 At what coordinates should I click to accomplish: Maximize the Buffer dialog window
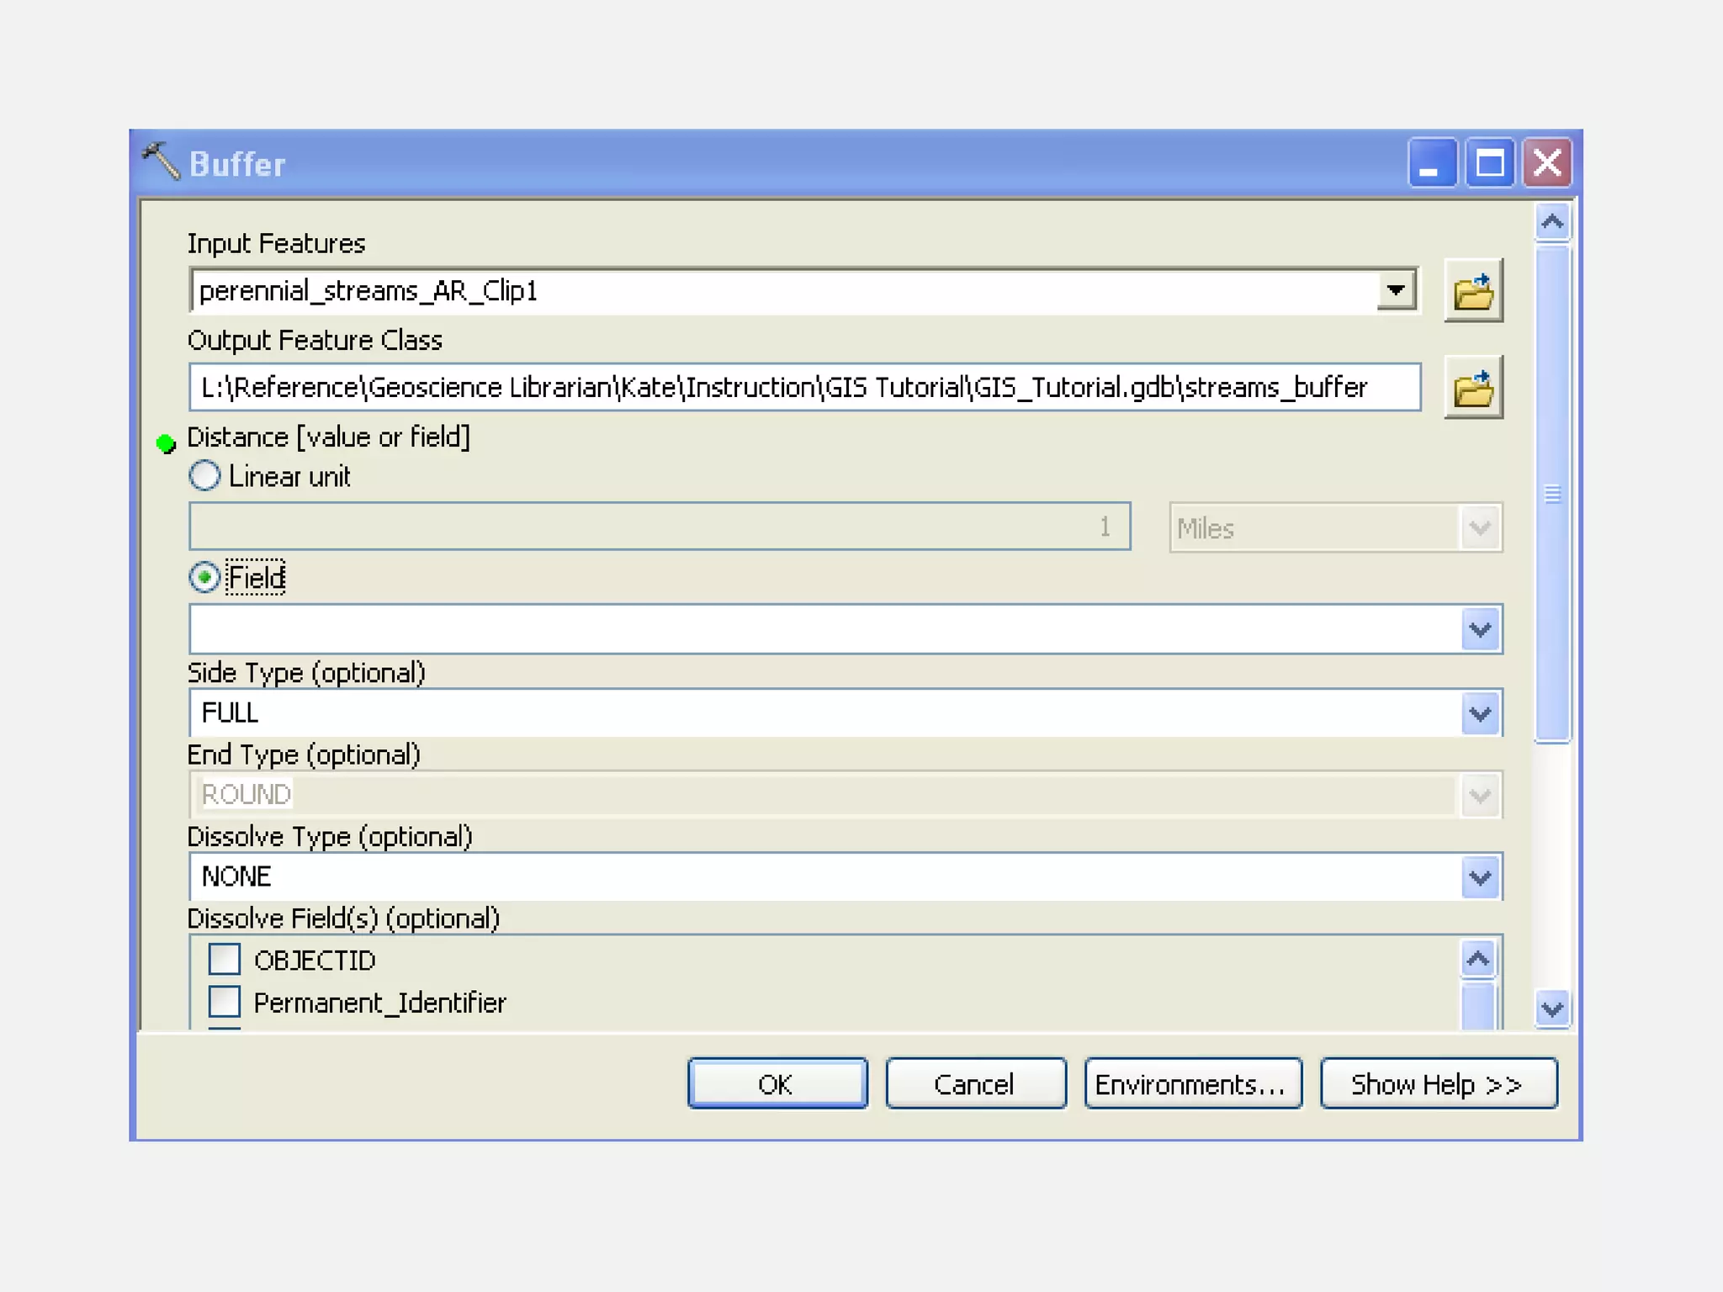(1490, 162)
